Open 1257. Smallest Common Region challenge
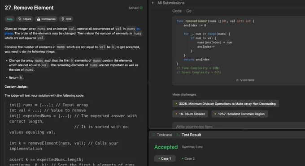Viewport: 305px width, 166px height. (x=240, y=114)
